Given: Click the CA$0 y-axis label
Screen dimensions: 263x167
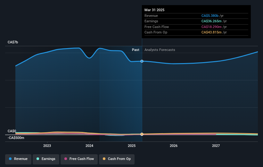Looking at the screenshot, I should pyautogui.click(x=12, y=131).
